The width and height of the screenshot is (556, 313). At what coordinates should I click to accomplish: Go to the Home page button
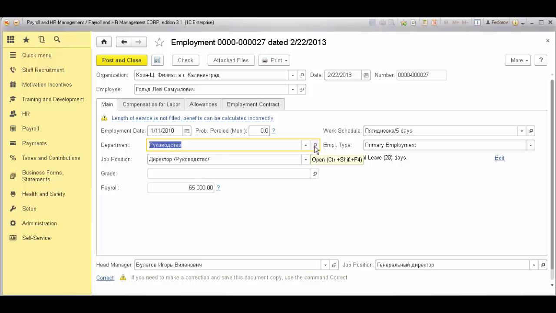[104, 42]
